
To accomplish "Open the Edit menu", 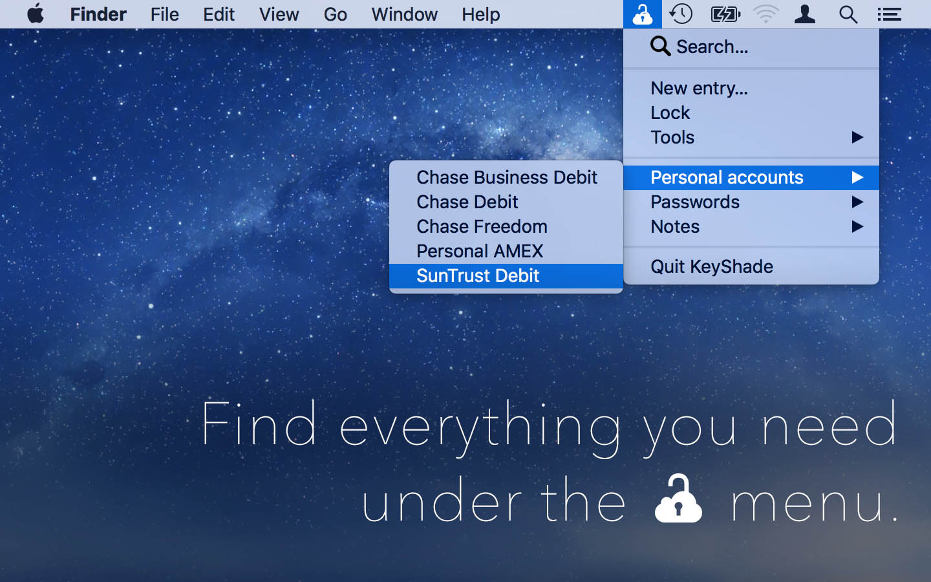I will (x=219, y=14).
